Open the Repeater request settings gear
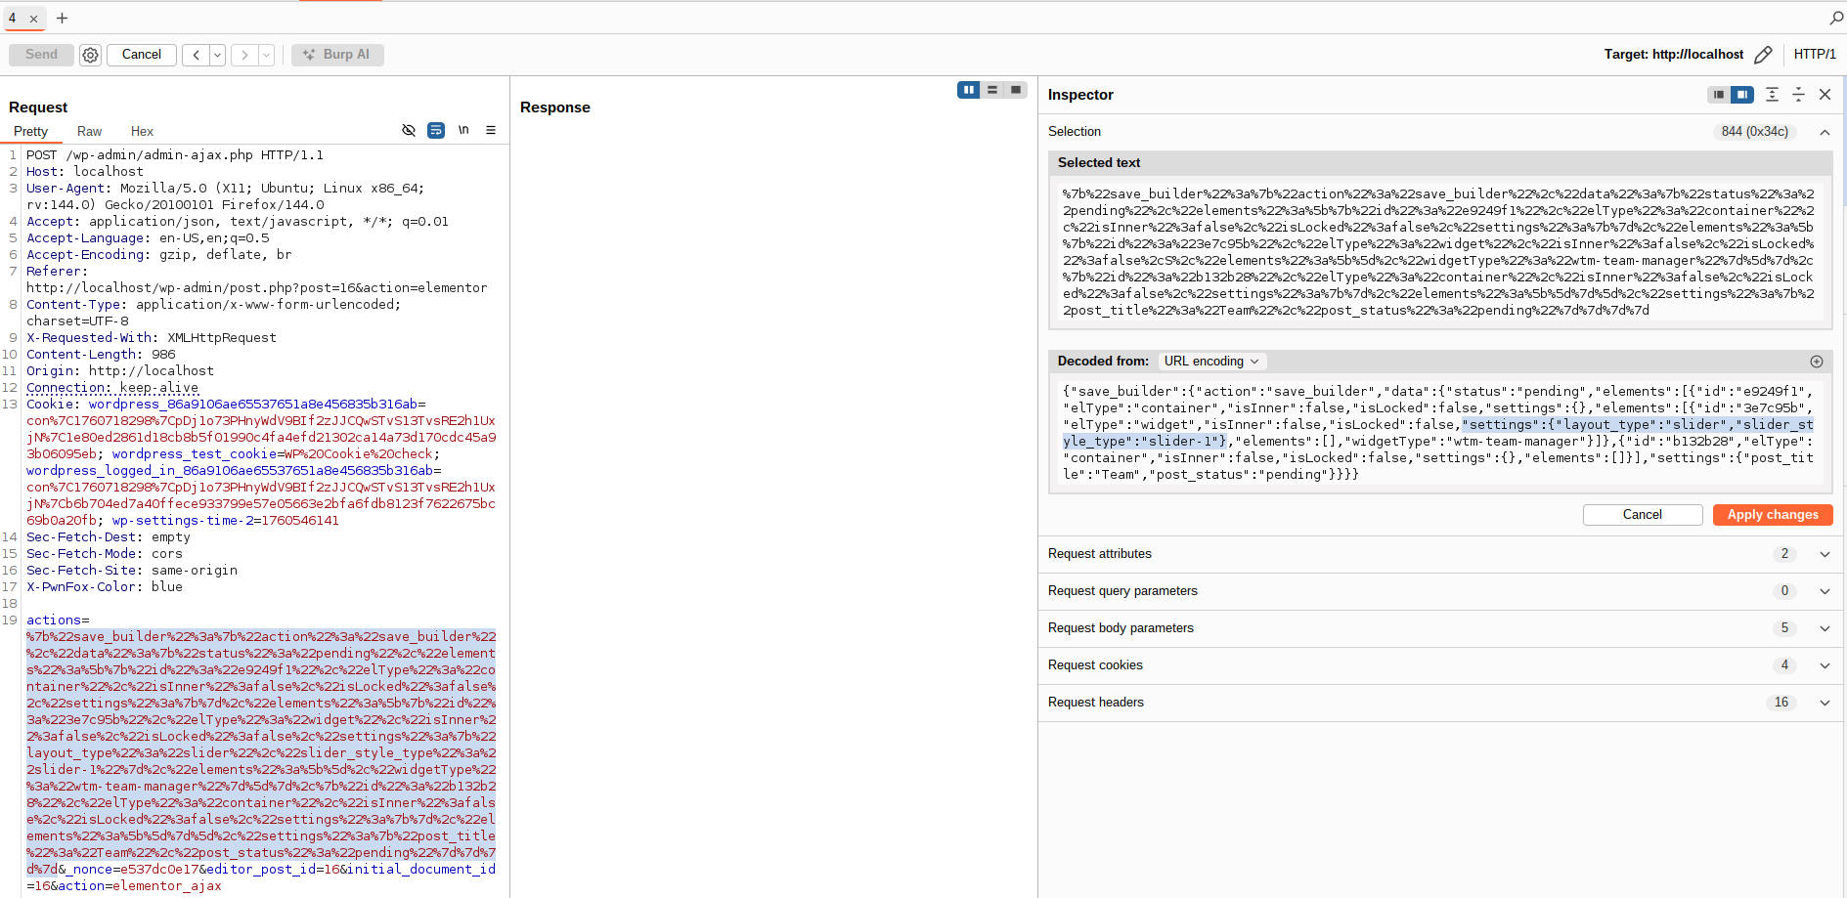 pyautogui.click(x=90, y=55)
